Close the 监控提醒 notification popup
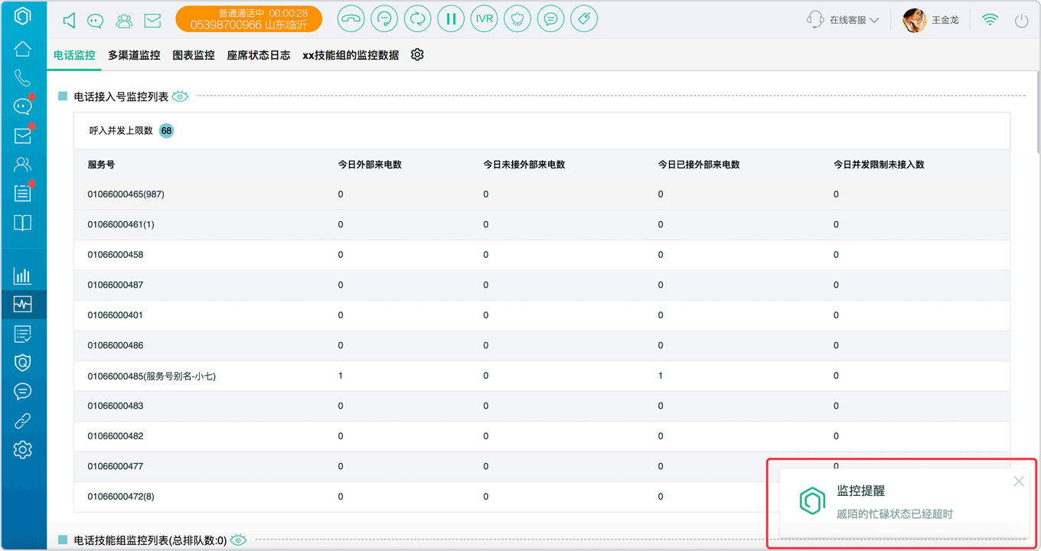The width and height of the screenshot is (1041, 551). 1019,481
